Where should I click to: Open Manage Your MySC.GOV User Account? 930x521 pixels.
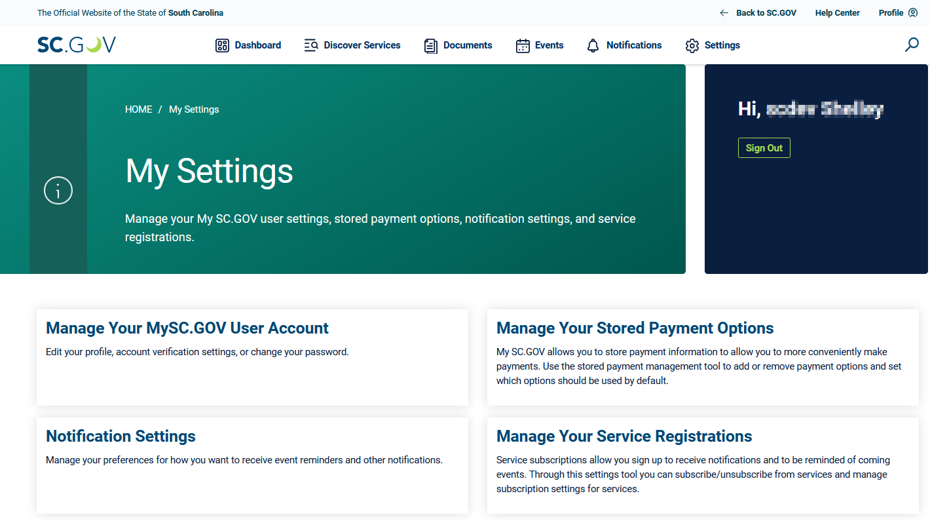coord(187,328)
